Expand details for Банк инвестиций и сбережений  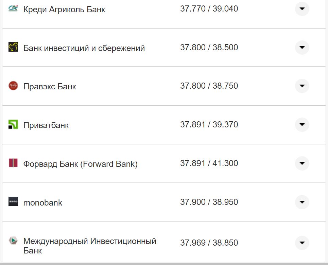[x=302, y=48]
